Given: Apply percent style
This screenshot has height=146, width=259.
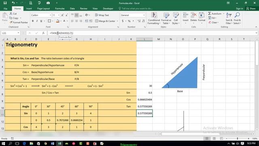Looking at the screenshot, I should (x=129, y=21).
